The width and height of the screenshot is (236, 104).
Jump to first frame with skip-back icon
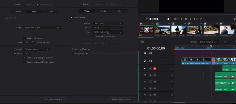(176, 19)
